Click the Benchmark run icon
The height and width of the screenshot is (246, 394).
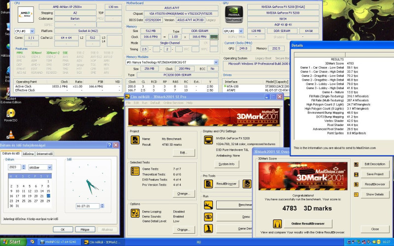[x=208, y=205]
